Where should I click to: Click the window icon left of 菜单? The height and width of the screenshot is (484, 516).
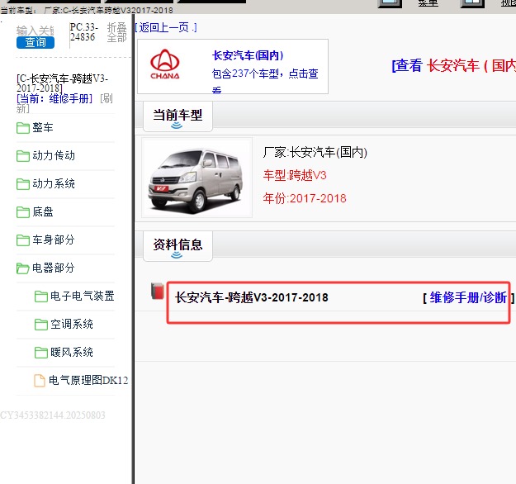click(390, 3)
